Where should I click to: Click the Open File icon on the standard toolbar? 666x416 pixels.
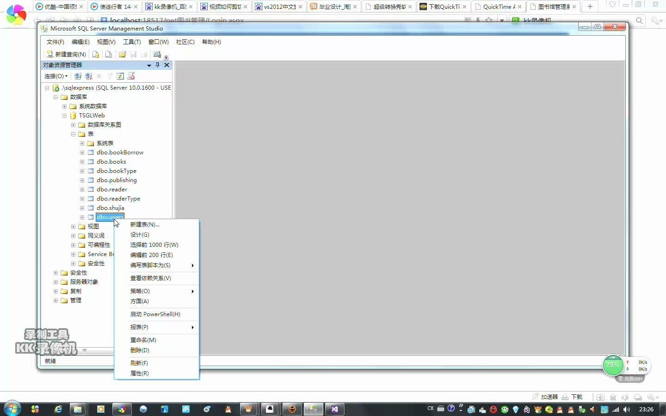[122, 54]
